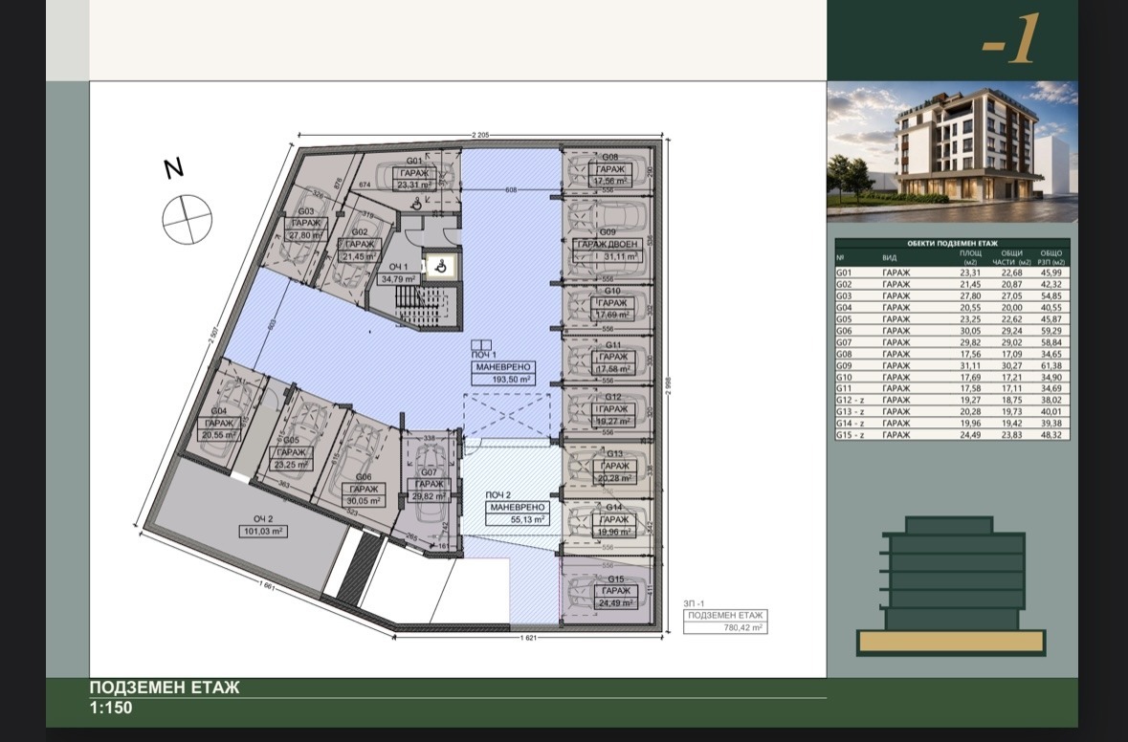Viewport: 1128px width, 742px height.
Task: Click the wheelchair elevator symbol by the stairs
Action: pos(441,268)
